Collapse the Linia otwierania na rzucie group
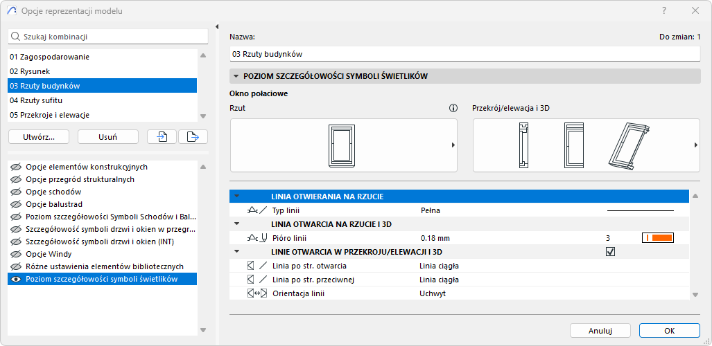This screenshot has height=346, width=712. pyautogui.click(x=237, y=197)
